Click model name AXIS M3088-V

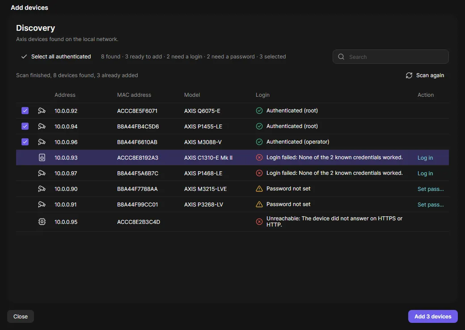point(203,142)
